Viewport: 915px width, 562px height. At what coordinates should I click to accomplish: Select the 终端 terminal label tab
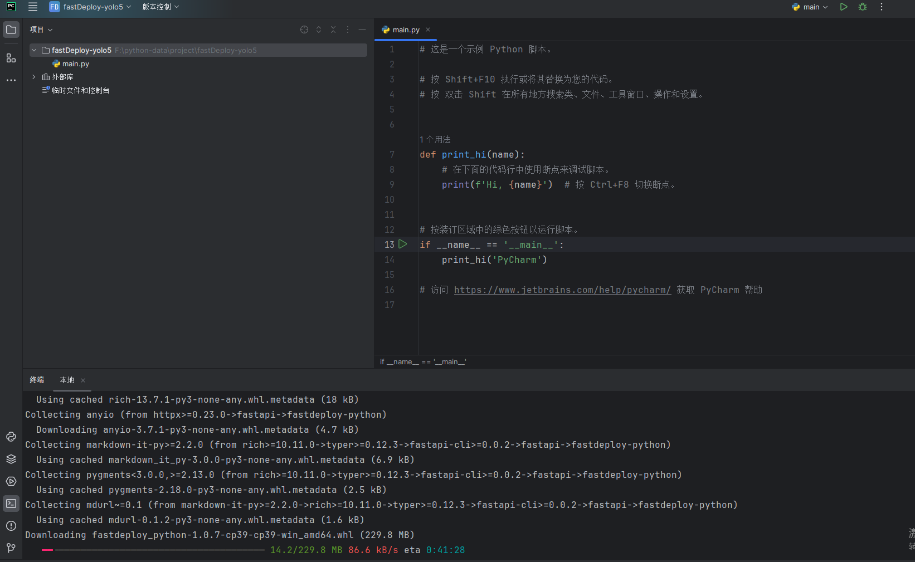(x=37, y=380)
